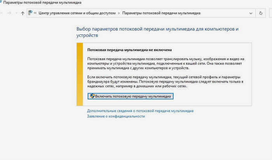Viewport: 272px width, 160px height.
Task: Open the recent locations dropdown arrow
Action: coord(16,13)
